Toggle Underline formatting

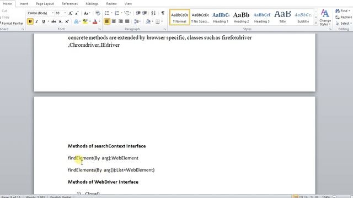(44, 21)
